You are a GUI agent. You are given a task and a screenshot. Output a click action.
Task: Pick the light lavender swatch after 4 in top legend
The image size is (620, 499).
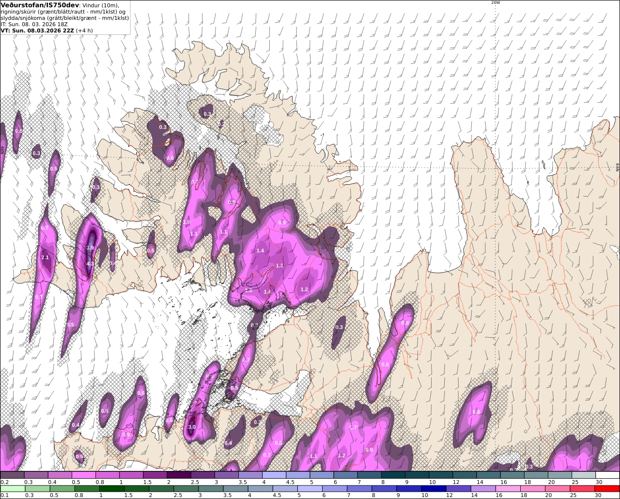(274, 475)
